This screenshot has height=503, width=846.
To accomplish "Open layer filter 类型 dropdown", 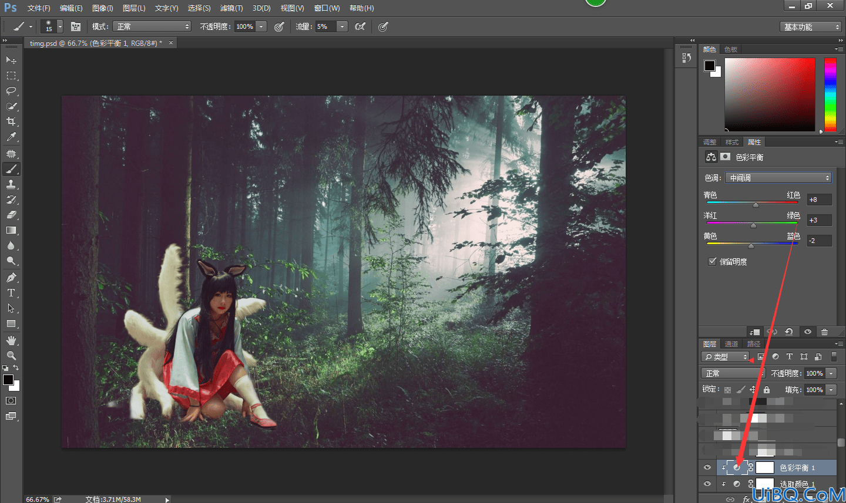I will point(726,357).
